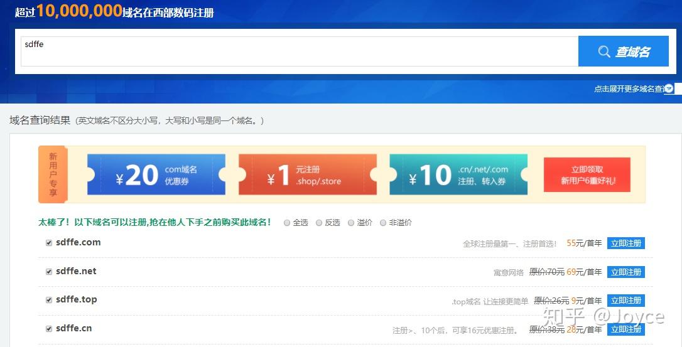Select the 全选 radio button
This screenshot has height=347, width=682.
point(286,223)
